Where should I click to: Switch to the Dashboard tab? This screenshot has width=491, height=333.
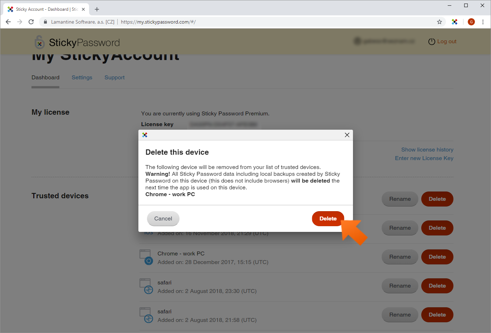(45, 78)
